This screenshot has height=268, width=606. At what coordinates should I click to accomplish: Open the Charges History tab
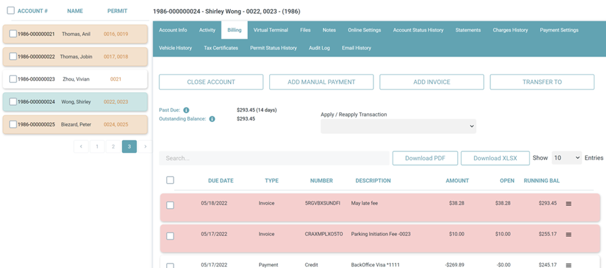pyautogui.click(x=510, y=30)
